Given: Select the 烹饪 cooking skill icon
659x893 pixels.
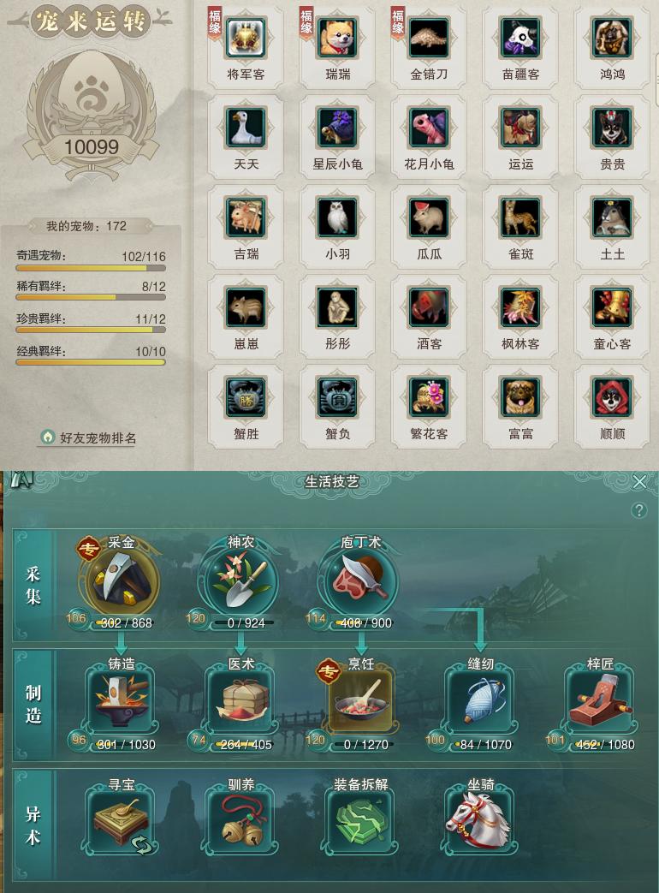Looking at the screenshot, I should coord(360,701).
